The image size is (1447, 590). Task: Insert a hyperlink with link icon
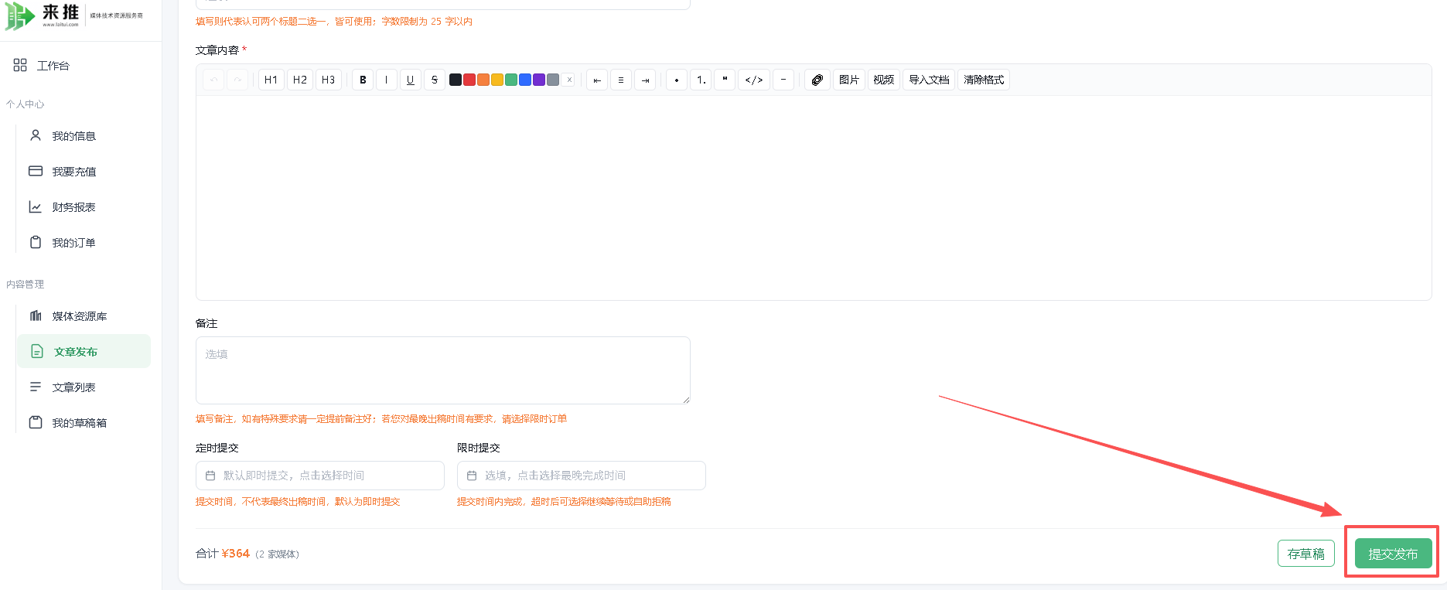pyautogui.click(x=817, y=80)
